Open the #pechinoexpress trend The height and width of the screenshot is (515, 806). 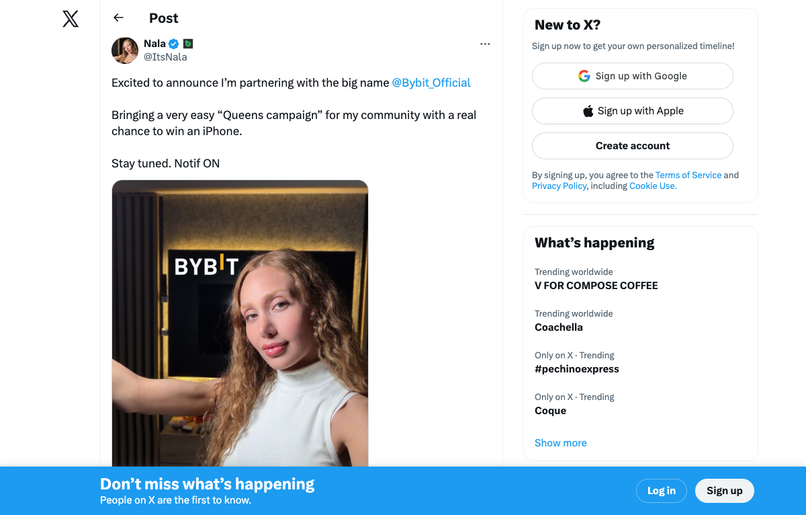pos(576,369)
